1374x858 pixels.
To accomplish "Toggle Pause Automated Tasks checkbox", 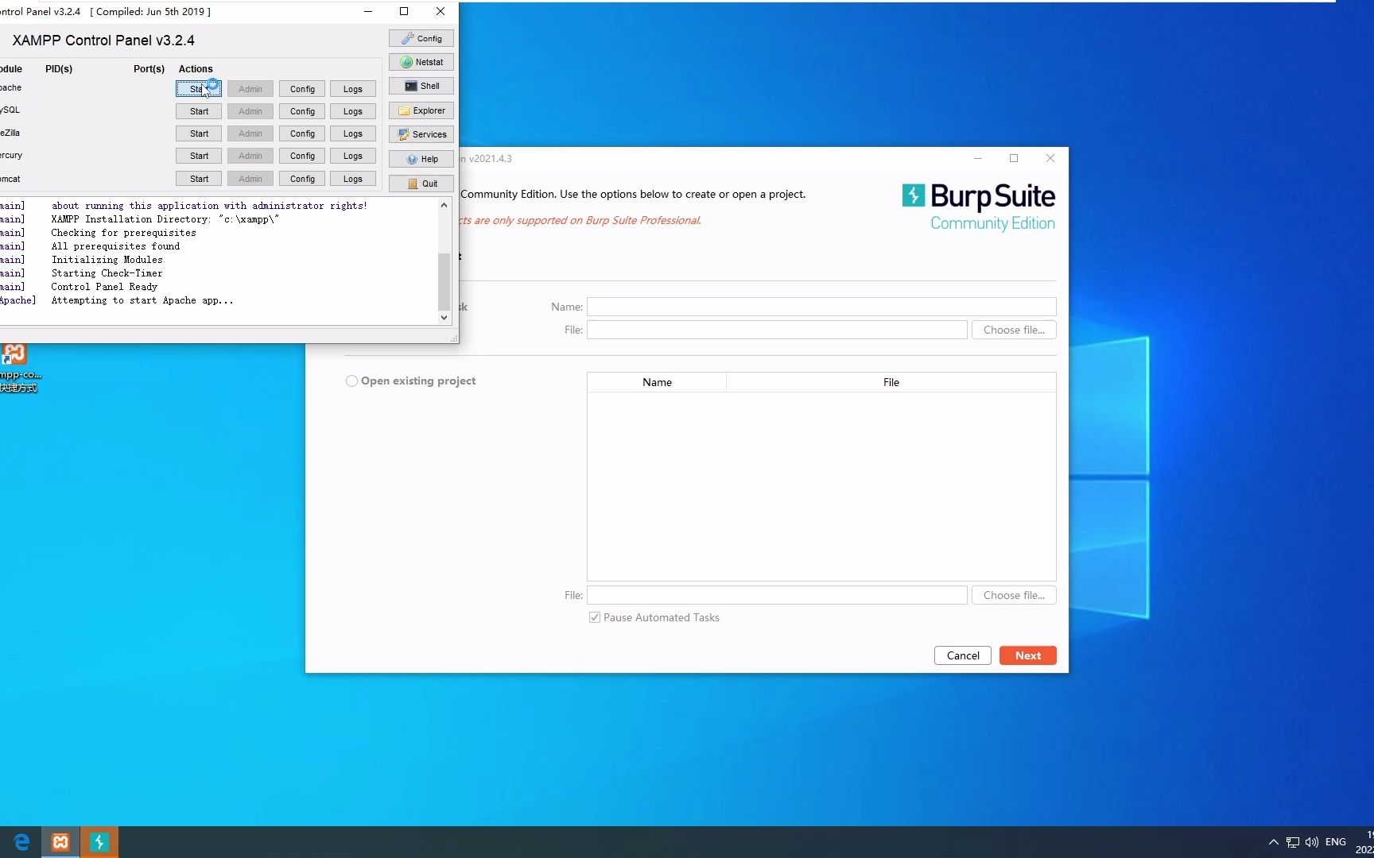I will coord(595,617).
